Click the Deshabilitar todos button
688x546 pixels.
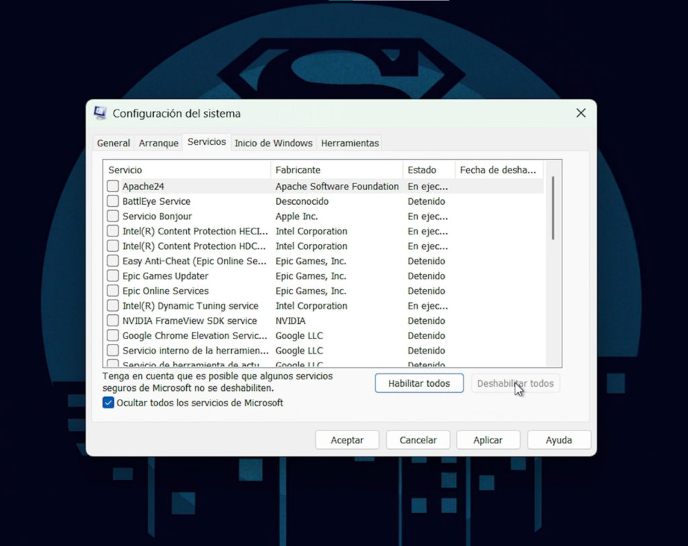pos(515,383)
